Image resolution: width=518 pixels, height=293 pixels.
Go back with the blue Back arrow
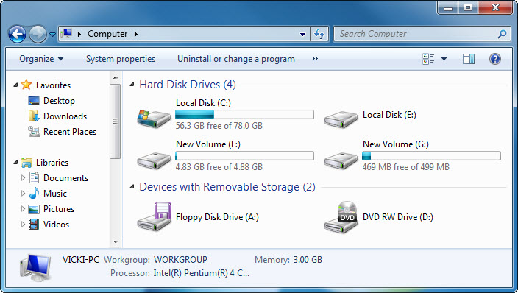click(17, 34)
